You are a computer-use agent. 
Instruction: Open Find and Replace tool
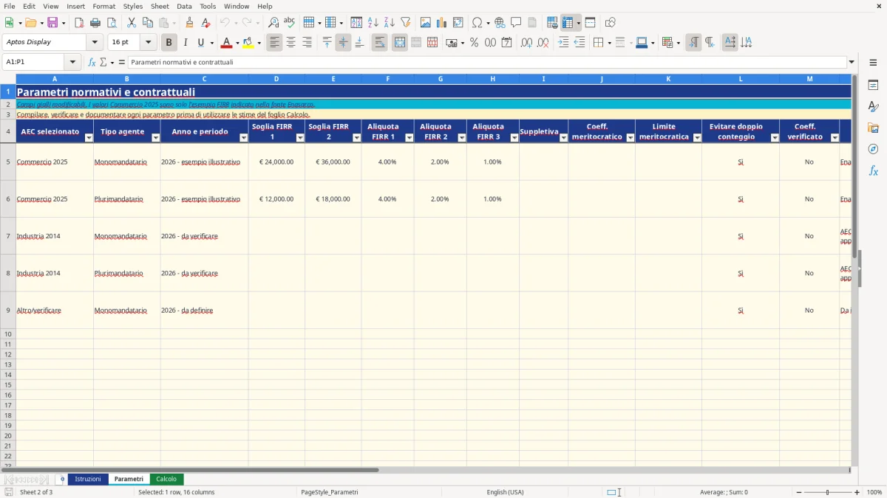click(x=273, y=23)
